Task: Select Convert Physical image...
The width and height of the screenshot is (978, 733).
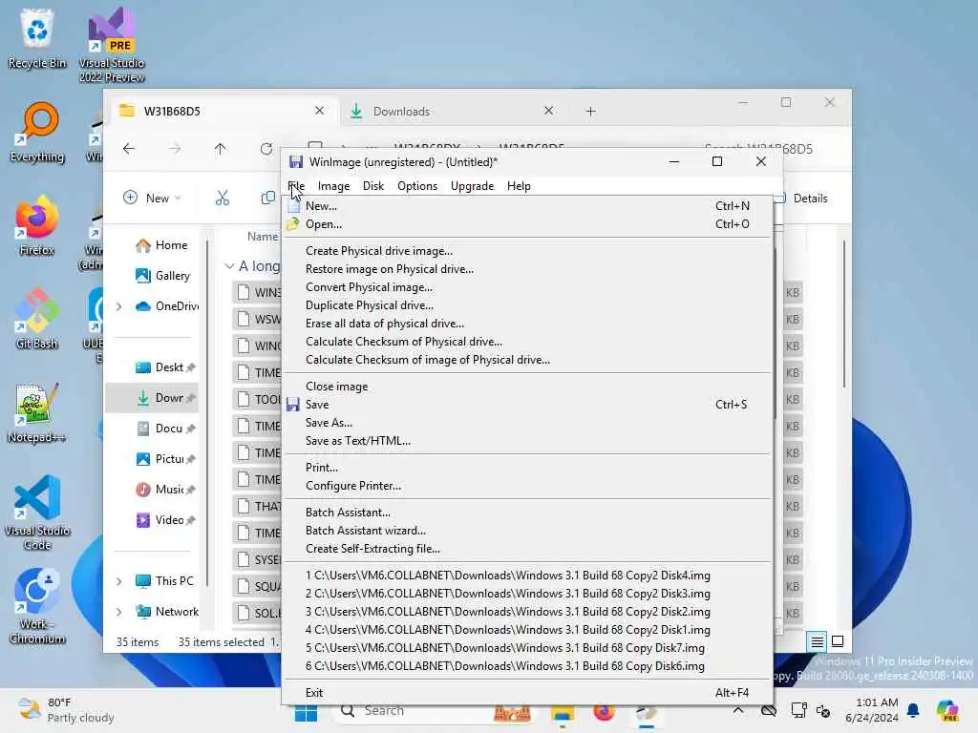Action: (x=527, y=286)
